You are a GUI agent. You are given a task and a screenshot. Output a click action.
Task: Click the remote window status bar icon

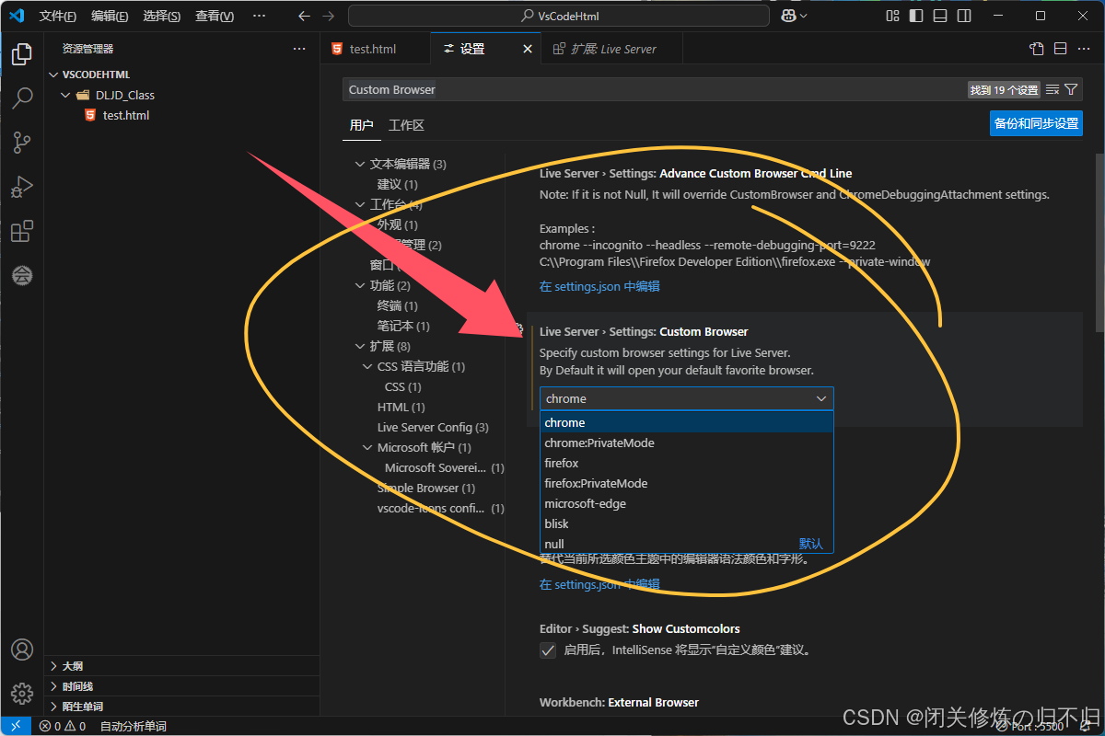pyautogui.click(x=16, y=726)
